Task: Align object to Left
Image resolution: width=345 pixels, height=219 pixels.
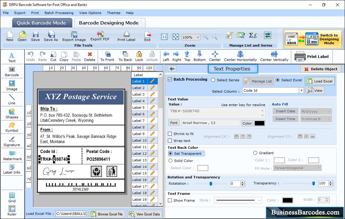Action: (x=166, y=56)
